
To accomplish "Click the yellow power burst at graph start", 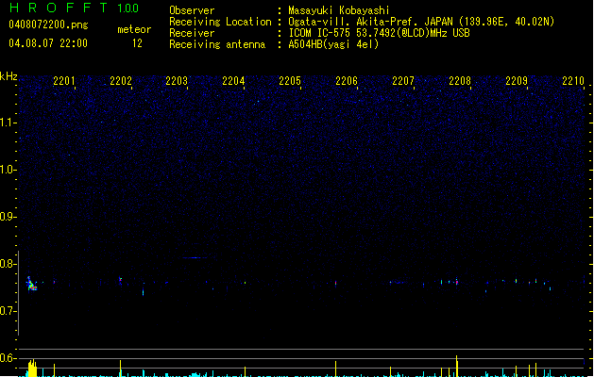I will coord(32,368).
